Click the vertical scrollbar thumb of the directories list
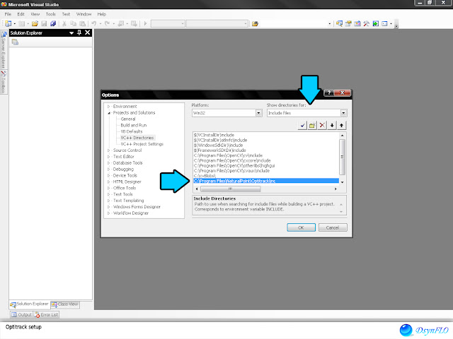The image size is (453, 339). click(x=342, y=157)
